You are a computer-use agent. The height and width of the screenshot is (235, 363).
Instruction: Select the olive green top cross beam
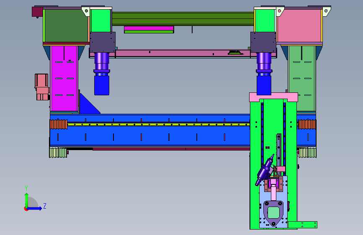pyautogui.click(x=183, y=19)
